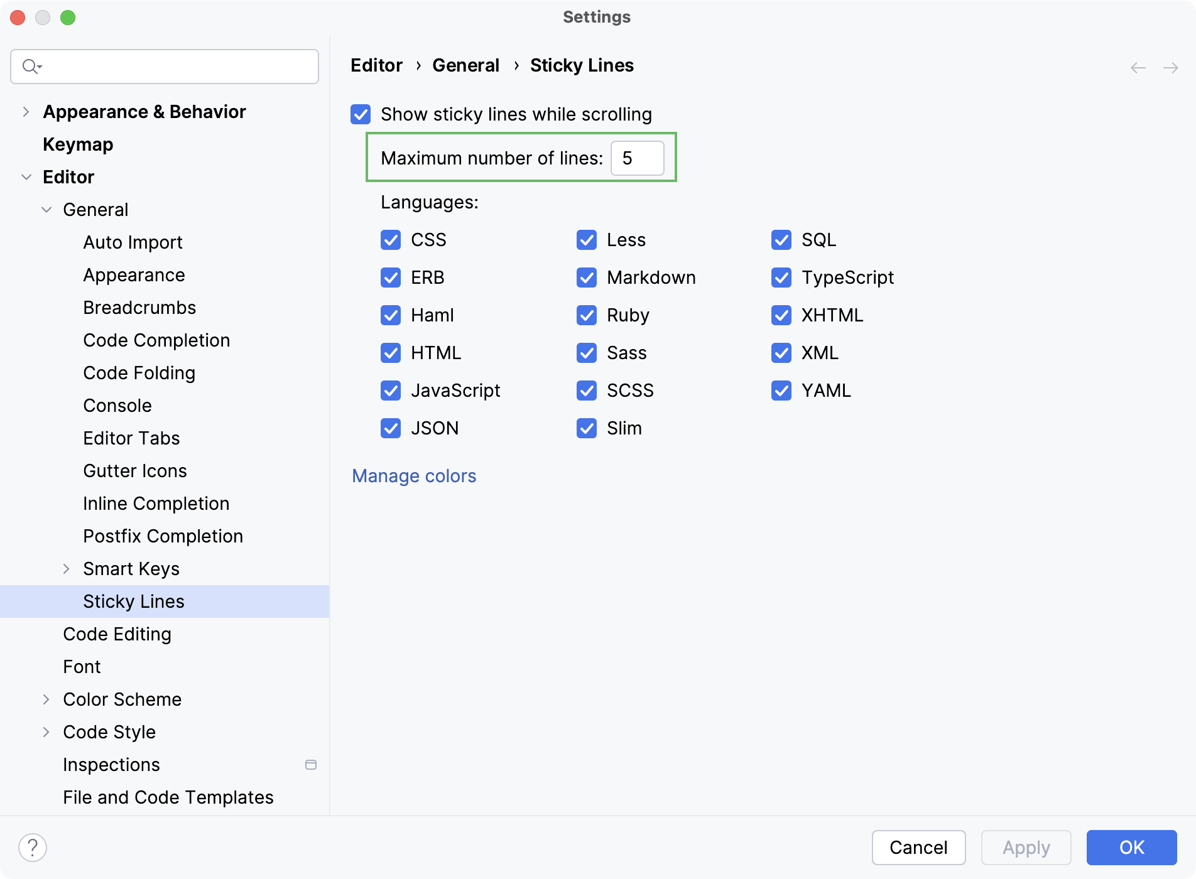1196x879 pixels.
Task: Expand the Appearance & Behavior section
Action: click(26, 111)
